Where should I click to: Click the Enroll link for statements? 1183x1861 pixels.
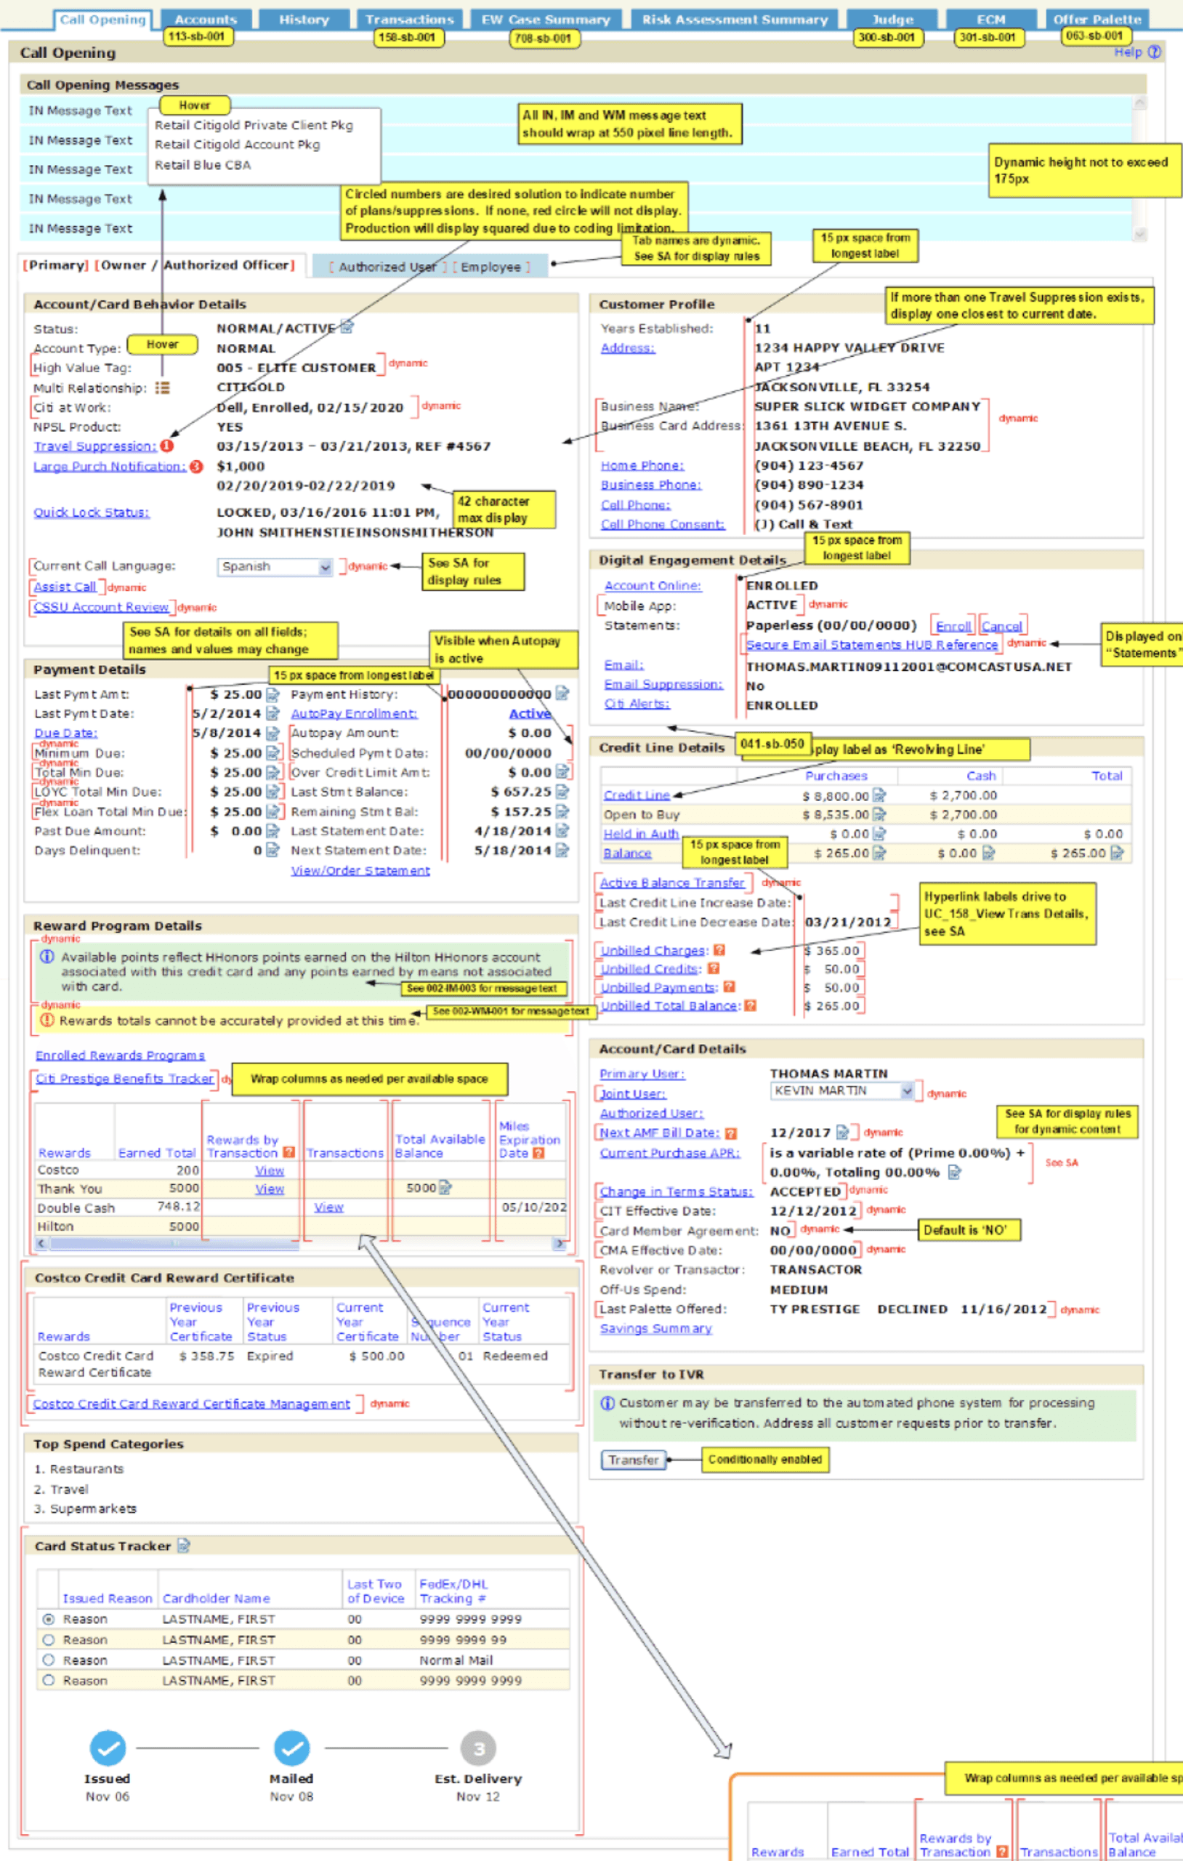point(953,626)
